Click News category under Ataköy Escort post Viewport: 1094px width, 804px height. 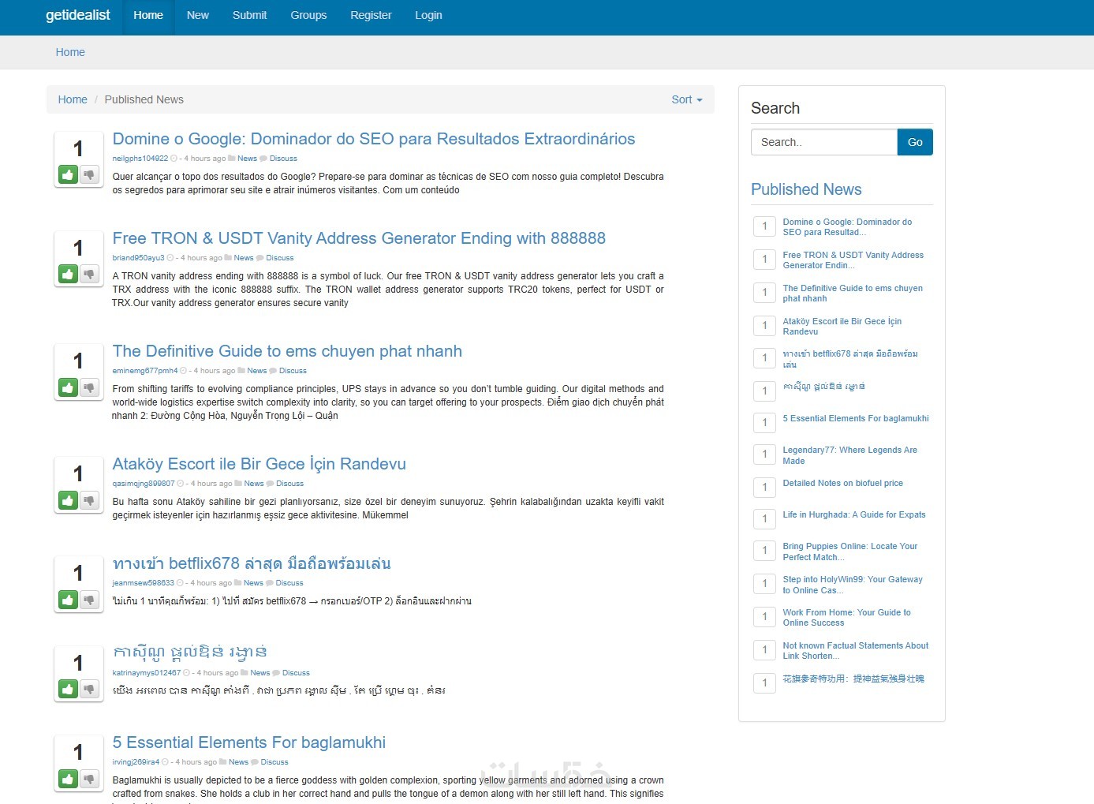click(254, 484)
